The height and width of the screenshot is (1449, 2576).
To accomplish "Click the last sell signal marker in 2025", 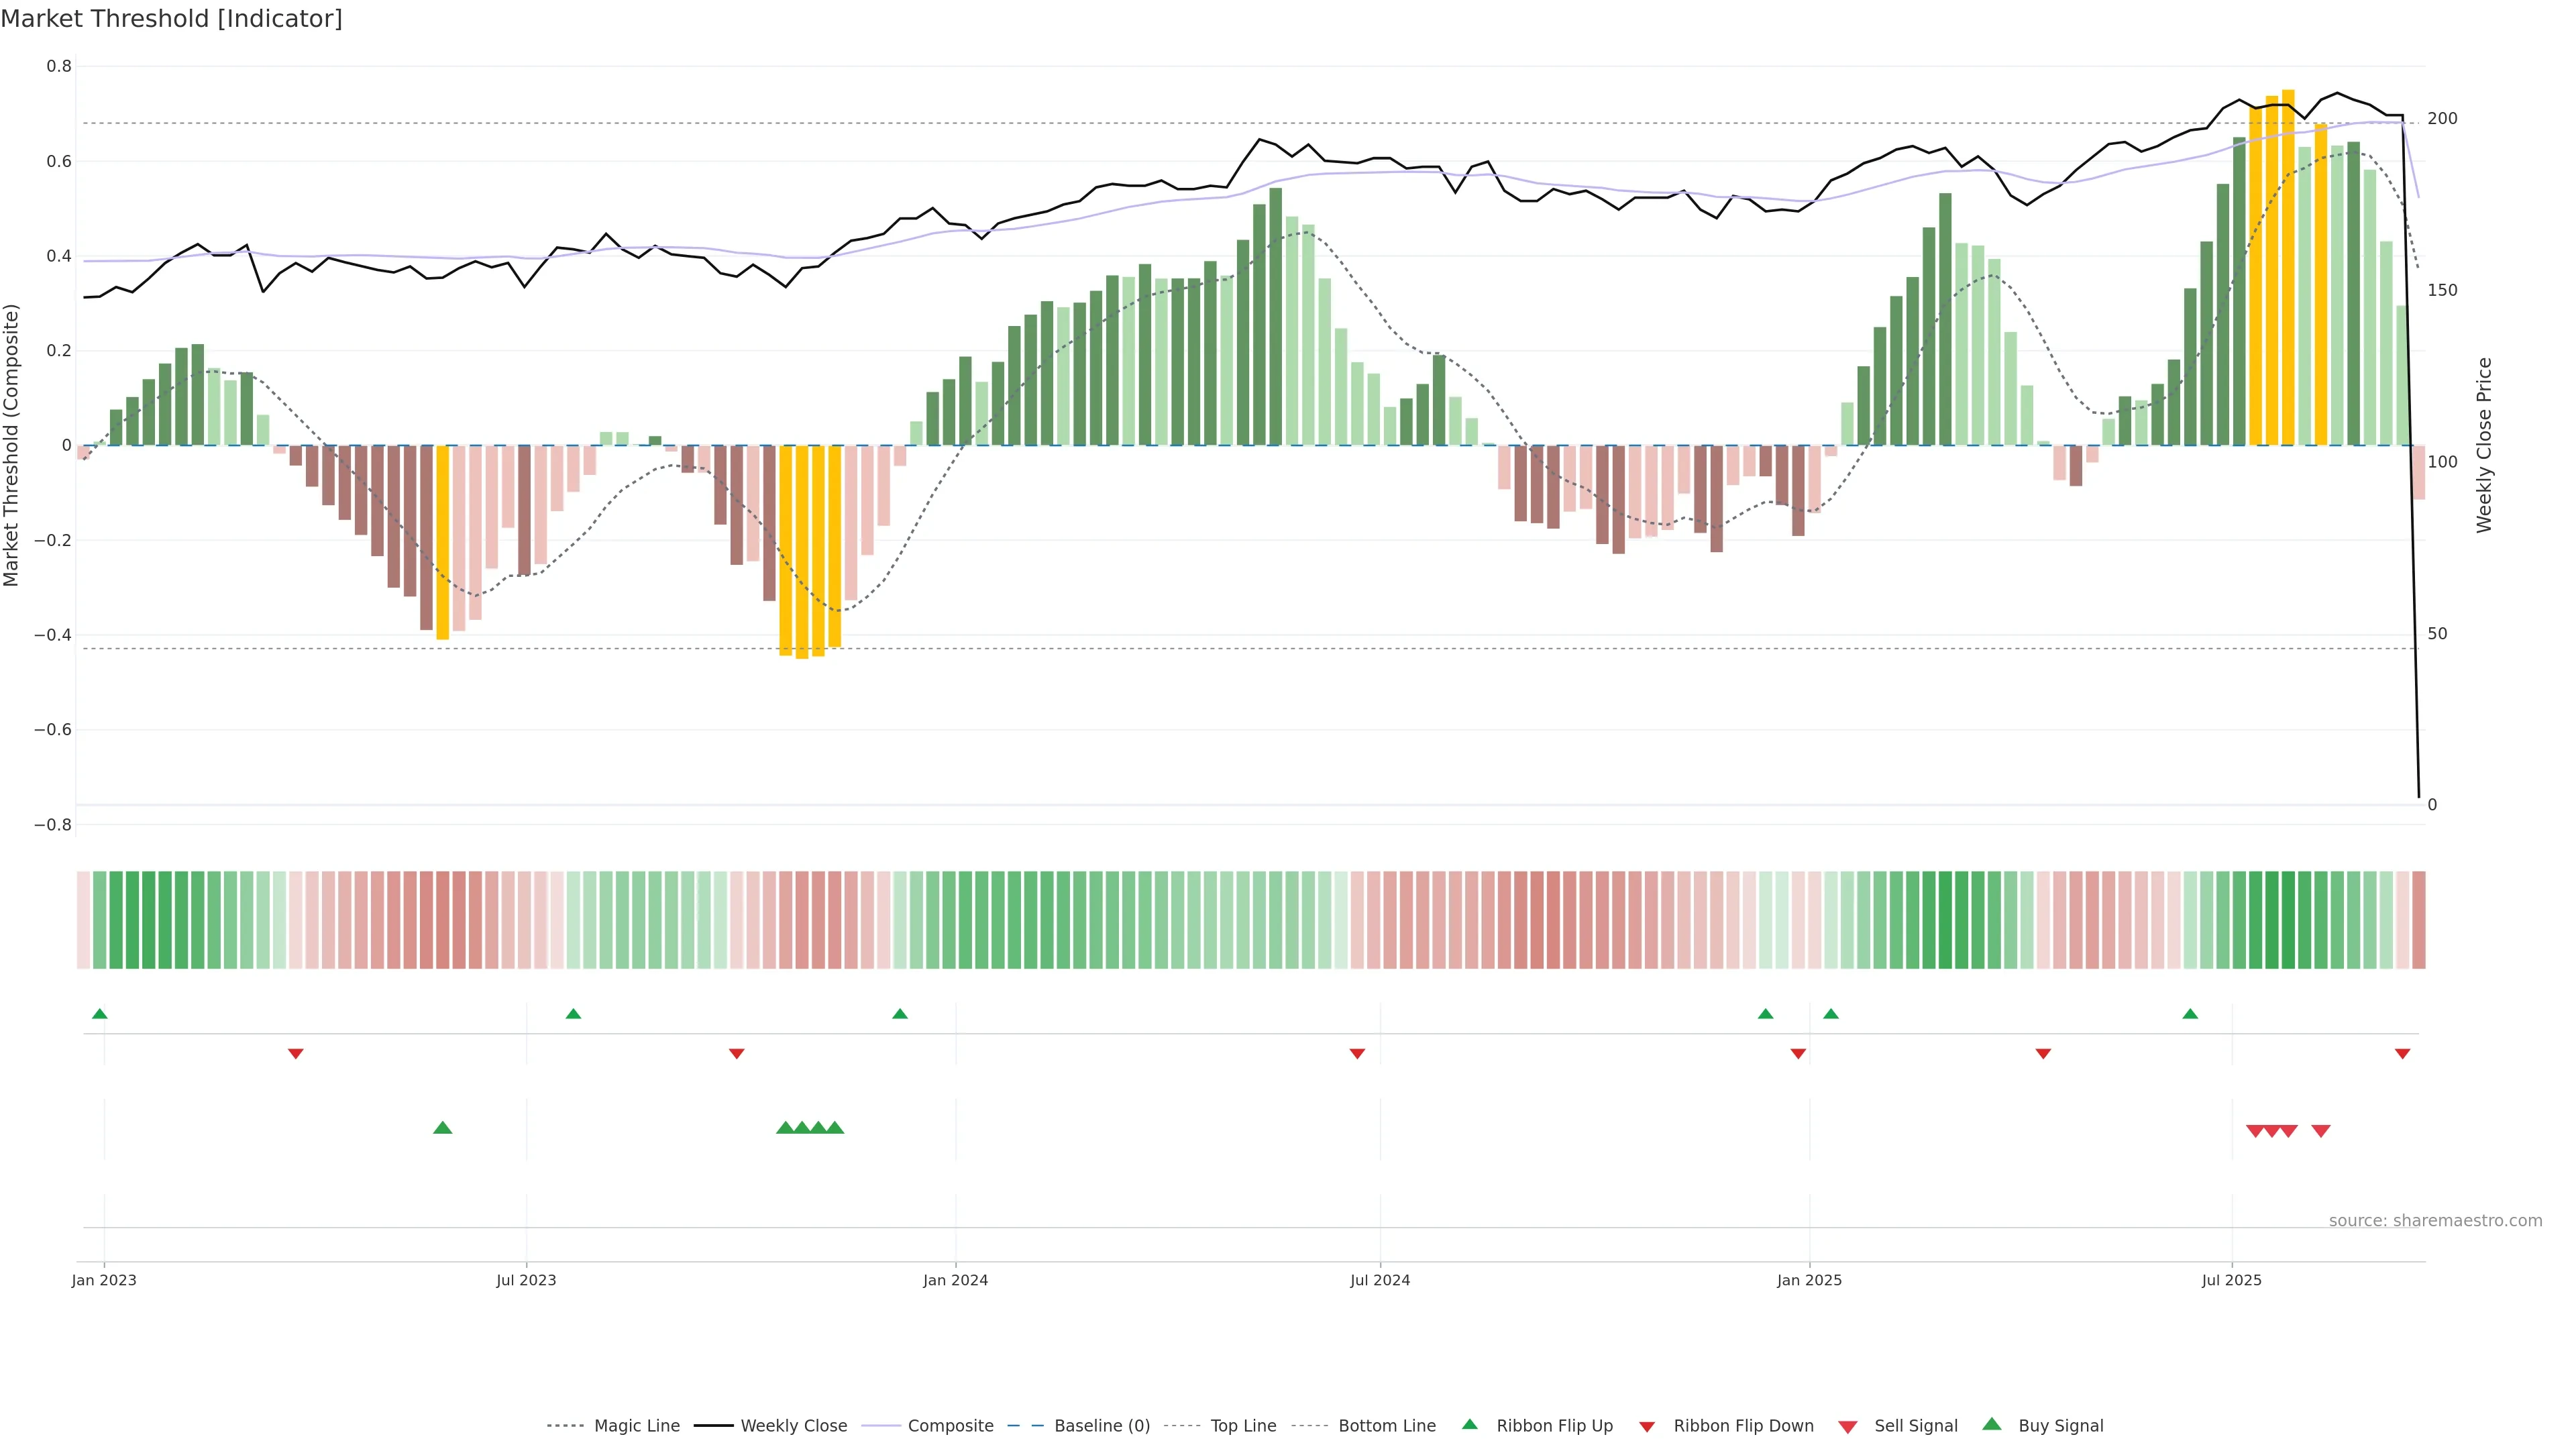I will [x=2321, y=1131].
